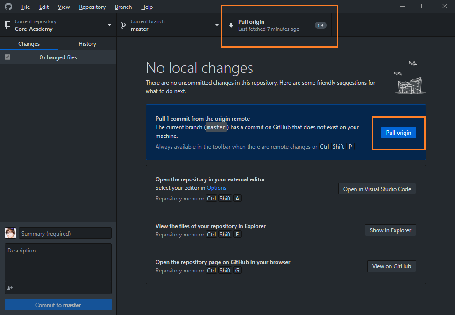Click the GitHub Octocat logo icon
The height and width of the screenshot is (315, 455).
click(8, 7)
